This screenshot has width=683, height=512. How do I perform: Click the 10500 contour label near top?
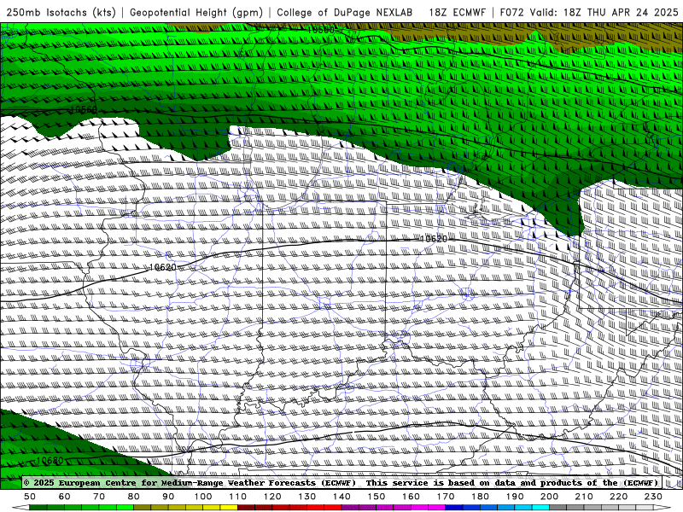[321, 30]
